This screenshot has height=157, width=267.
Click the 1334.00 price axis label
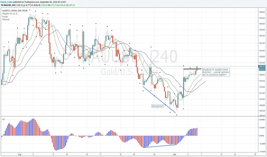click(262, 63)
